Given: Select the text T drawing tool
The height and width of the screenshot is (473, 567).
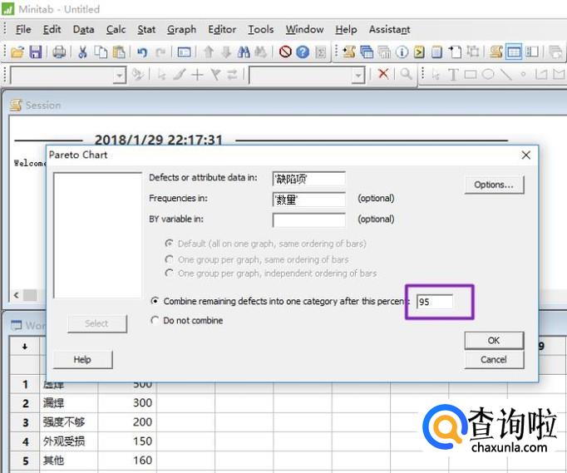Looking at the screenshot, I should (453, 75).
